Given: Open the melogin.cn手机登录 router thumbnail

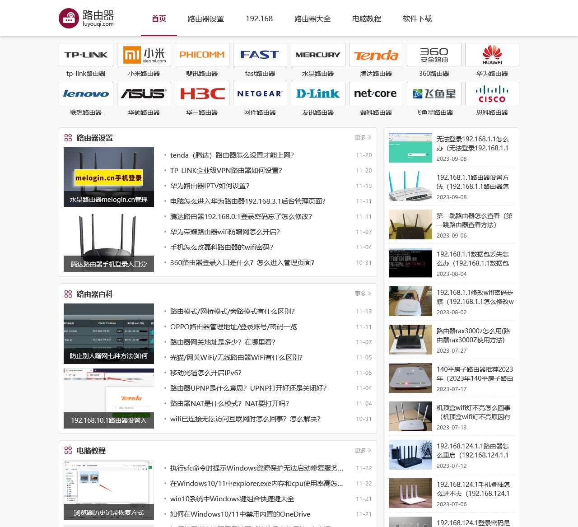Looking at the screenshot, I should coord(109,177).
